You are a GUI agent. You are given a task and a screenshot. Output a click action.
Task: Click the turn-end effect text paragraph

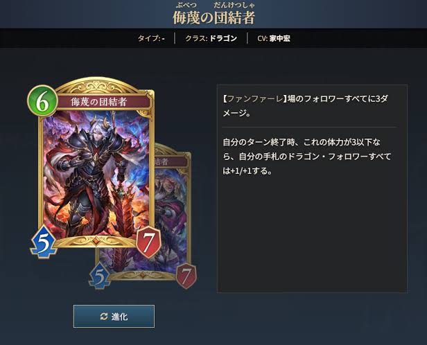307,157
